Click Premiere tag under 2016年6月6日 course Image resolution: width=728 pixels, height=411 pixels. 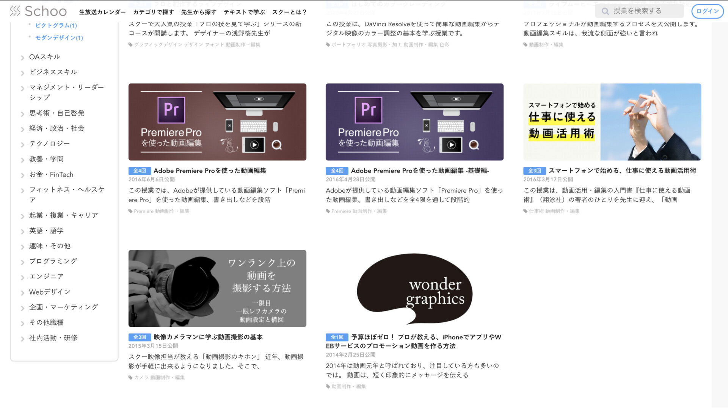point(143,212)
